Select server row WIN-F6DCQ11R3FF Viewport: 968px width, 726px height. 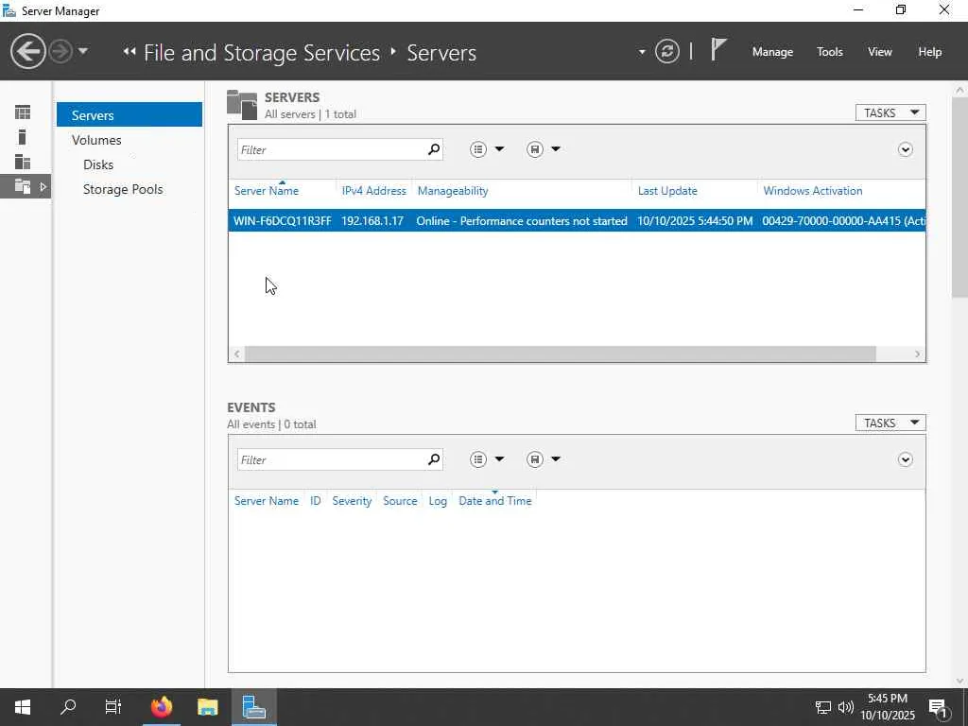coord(577,221)
